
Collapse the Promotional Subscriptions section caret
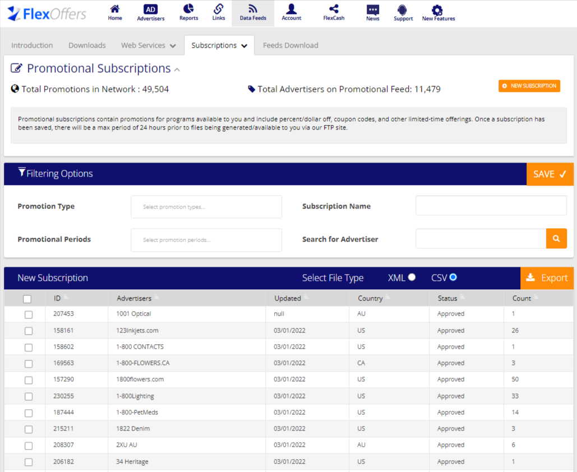point(177,70)
